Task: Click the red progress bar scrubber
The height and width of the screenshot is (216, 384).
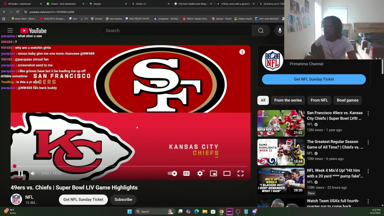Action: [x=14, y=166]
